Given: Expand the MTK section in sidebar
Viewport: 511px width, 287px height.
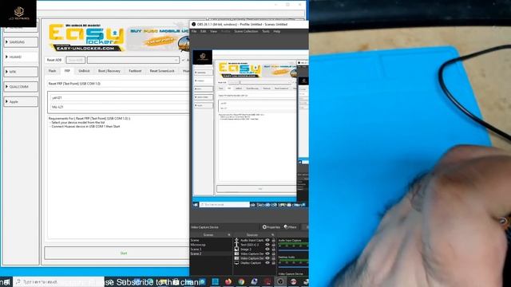Looking at the screenshot, I should point(21,72).
